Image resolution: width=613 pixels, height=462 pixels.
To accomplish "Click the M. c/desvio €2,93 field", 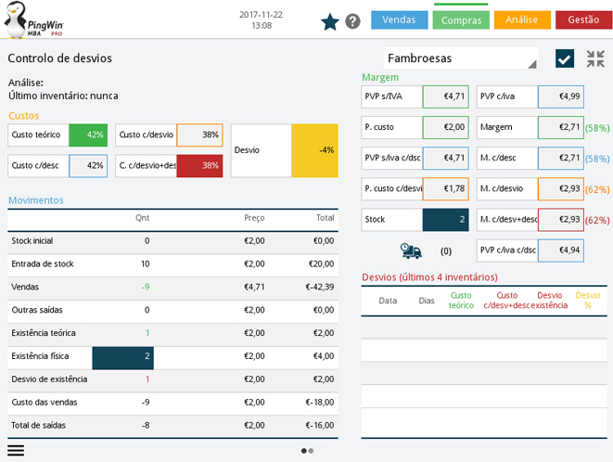I will tap(561, 189).
